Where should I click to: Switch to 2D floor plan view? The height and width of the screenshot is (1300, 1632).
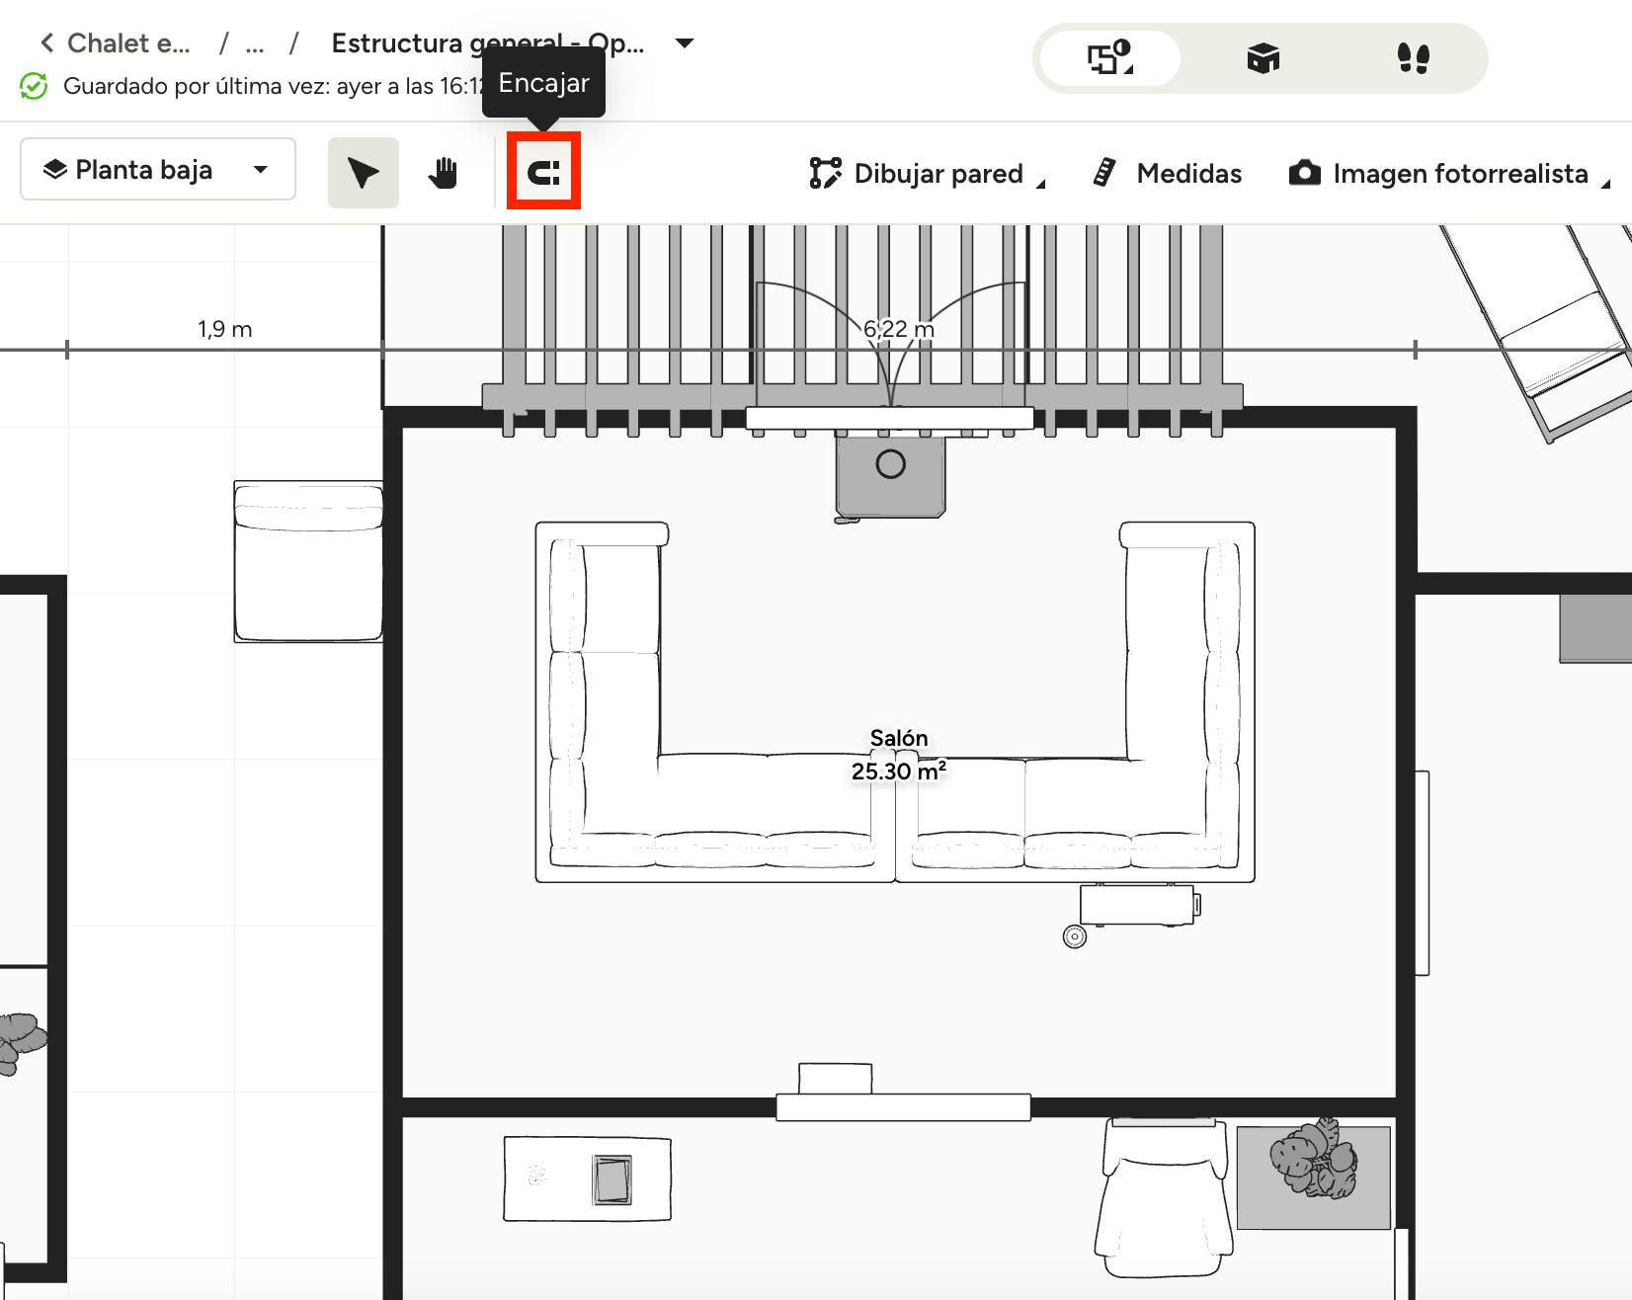(1110, 58)
